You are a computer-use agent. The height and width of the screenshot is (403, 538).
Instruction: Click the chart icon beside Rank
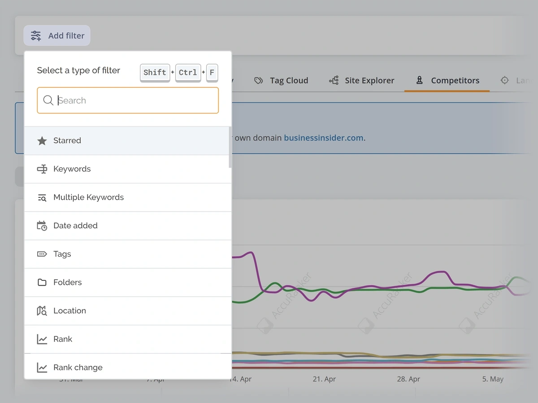[x=42, y=339]
